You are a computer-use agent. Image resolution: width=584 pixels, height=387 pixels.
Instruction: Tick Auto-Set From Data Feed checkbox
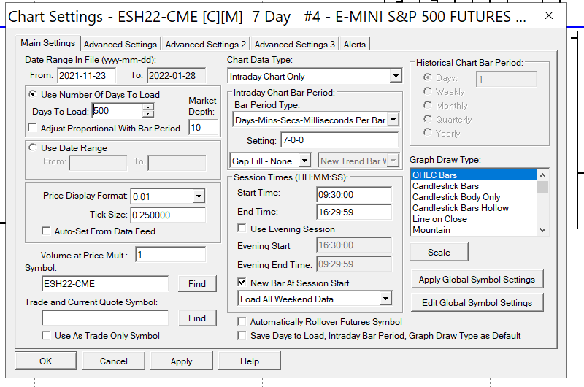tap(46, 231)
